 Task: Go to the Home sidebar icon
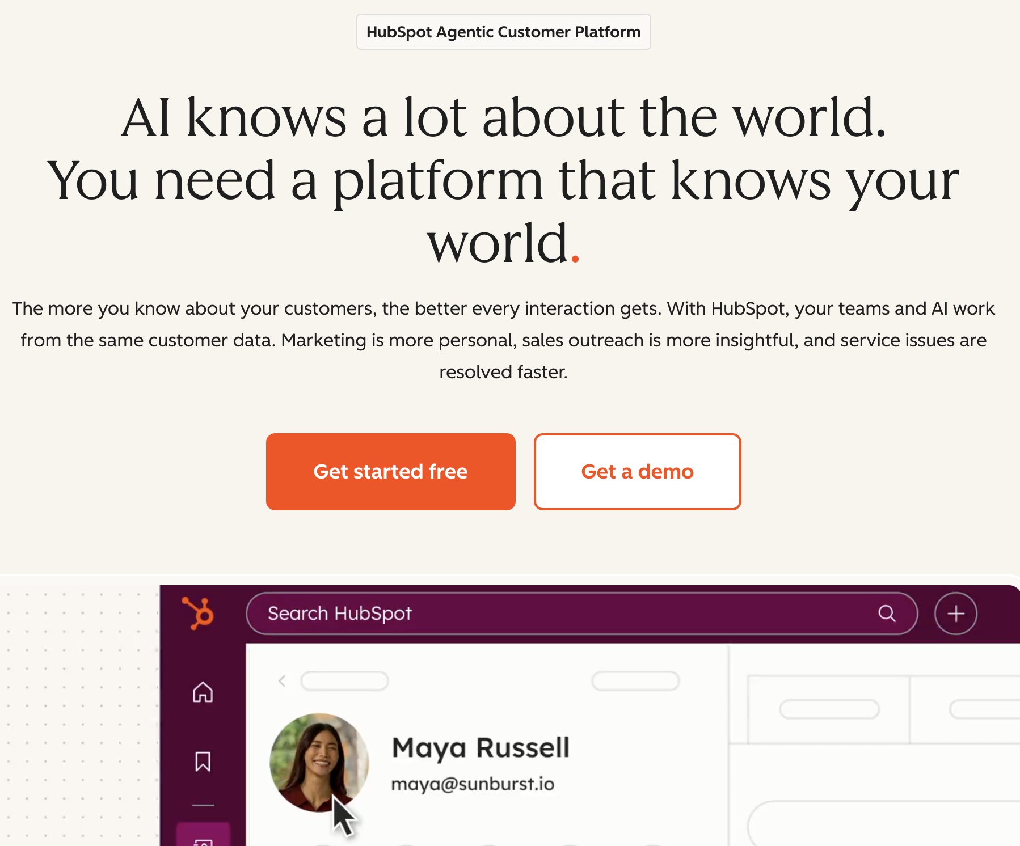tap(203, 692)
